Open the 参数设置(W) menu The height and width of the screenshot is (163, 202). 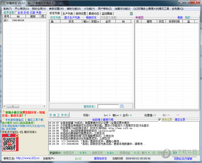[x=56, y=9]
